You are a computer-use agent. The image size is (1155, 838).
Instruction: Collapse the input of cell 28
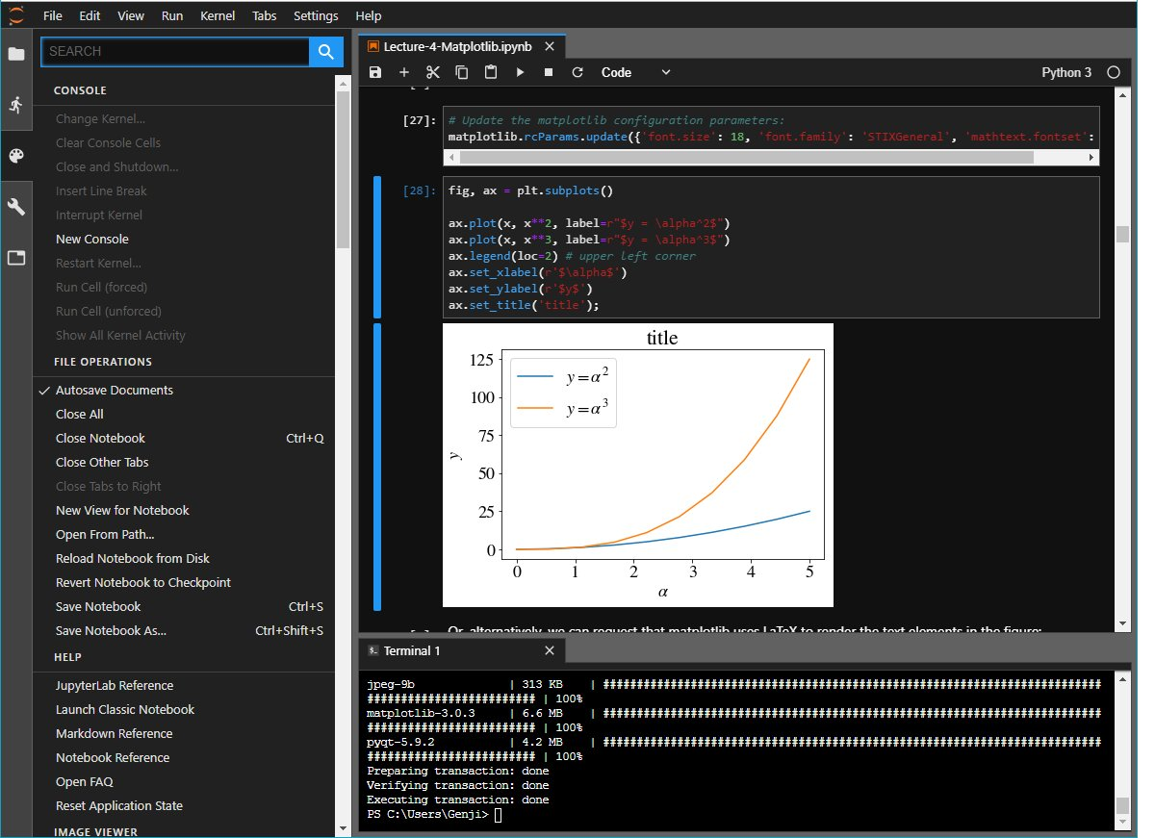[x=377, y=246]
